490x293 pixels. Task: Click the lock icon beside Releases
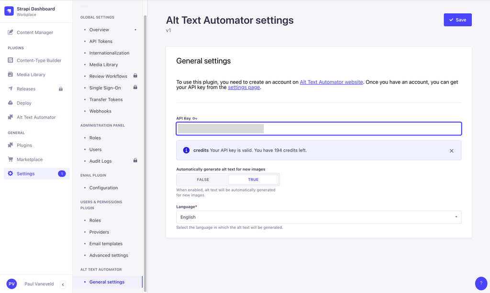(x=61, y=89)
